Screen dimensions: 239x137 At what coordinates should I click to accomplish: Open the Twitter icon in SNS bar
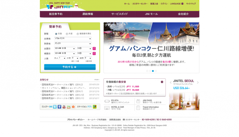tap(55, 107)
